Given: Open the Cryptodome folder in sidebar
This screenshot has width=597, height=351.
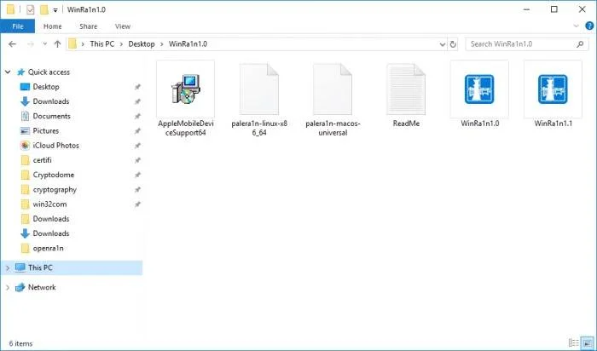Looking at the screenshot, I should (x=53, y=175).
